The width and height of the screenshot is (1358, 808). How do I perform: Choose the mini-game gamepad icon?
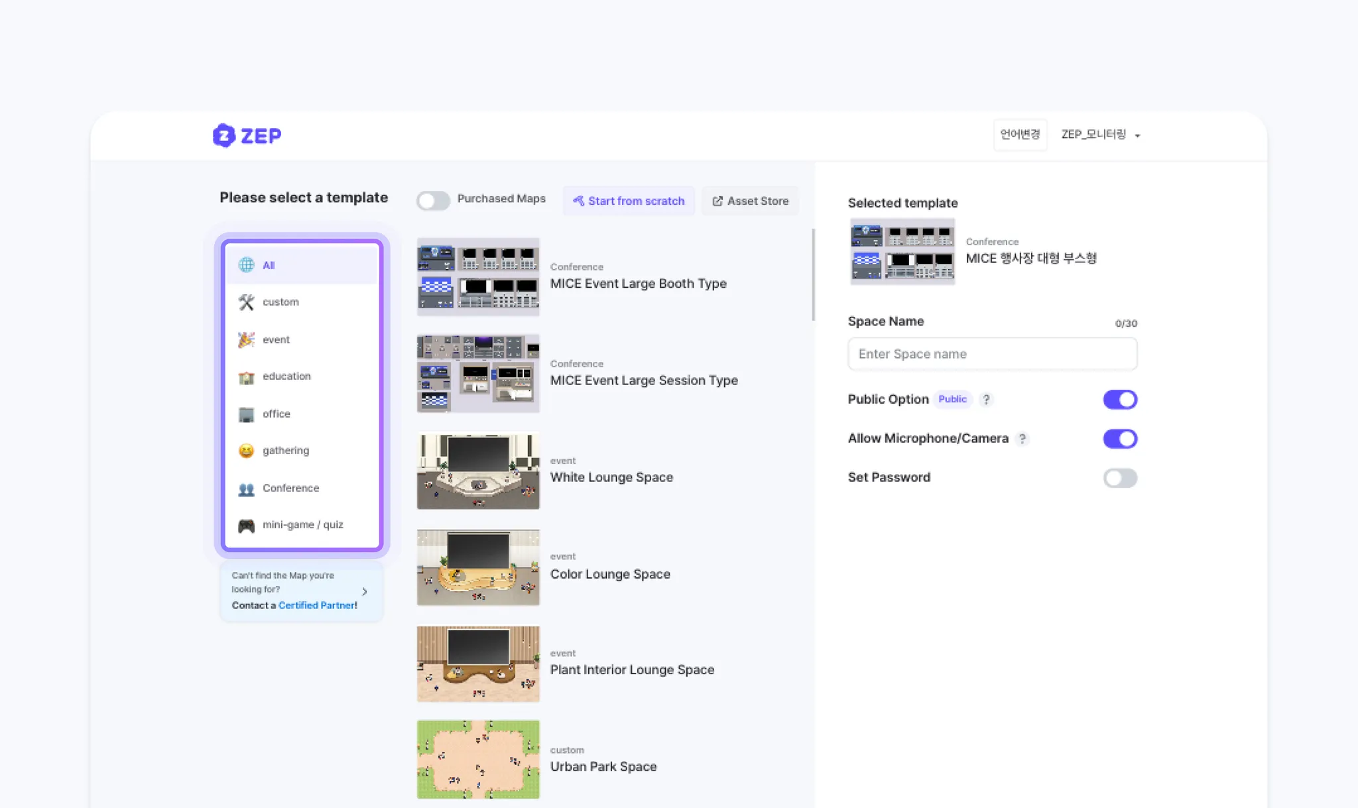pyautogui.click(x=246, y=526)
